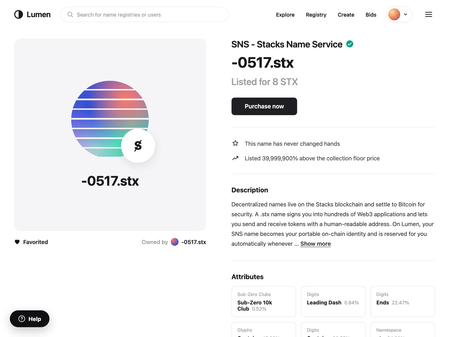Visit owner -0517.stx profile link
449x337 pixels.
pos(194,242)
